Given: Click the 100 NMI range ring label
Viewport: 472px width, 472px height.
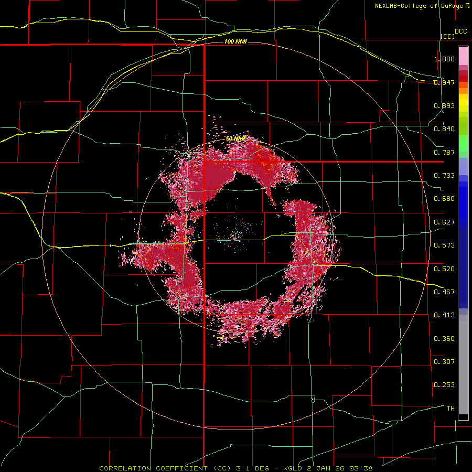Looking at the screenshot, I should [x=235, y=41].
